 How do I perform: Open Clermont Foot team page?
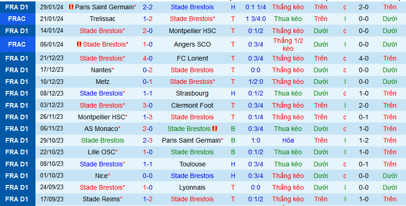point(192,105)
